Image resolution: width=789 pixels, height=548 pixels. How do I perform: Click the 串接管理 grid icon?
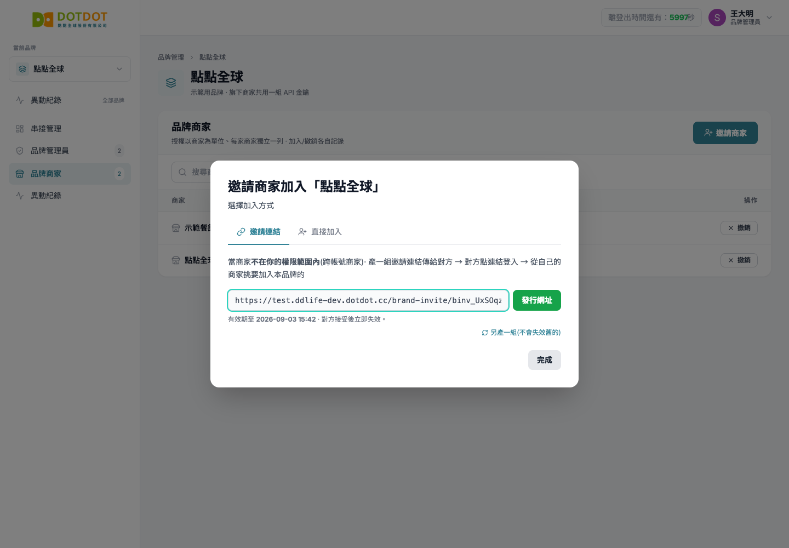pyautogui.click(x=20, y=129)
